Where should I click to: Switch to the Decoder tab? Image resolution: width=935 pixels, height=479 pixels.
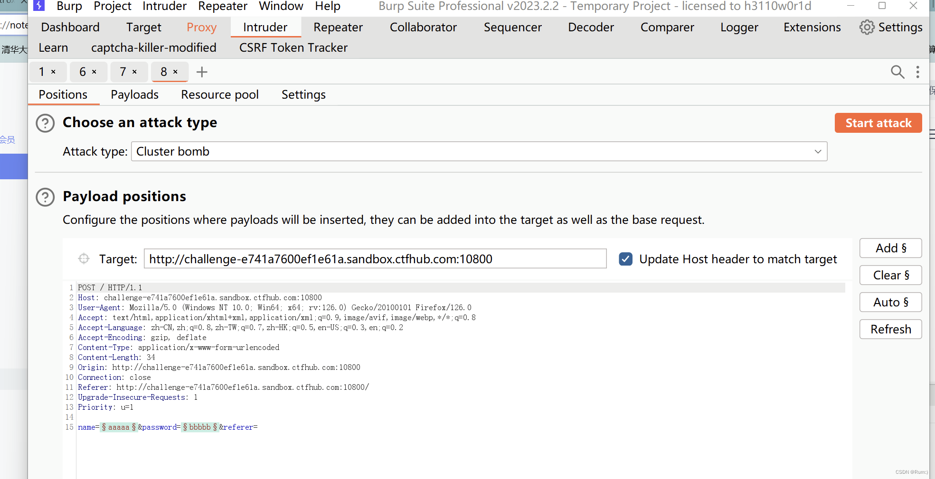coord(591,27)
